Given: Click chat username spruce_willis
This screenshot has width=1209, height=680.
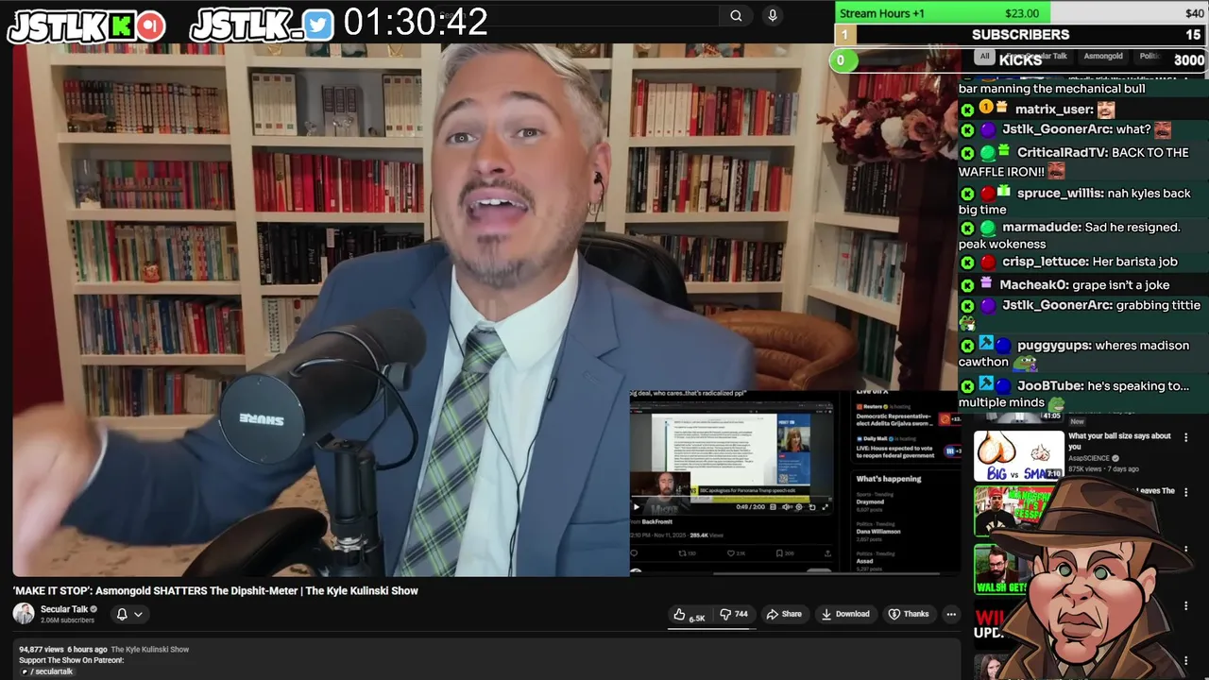Looking at the screenshot, I should [x=1061, y=193].
